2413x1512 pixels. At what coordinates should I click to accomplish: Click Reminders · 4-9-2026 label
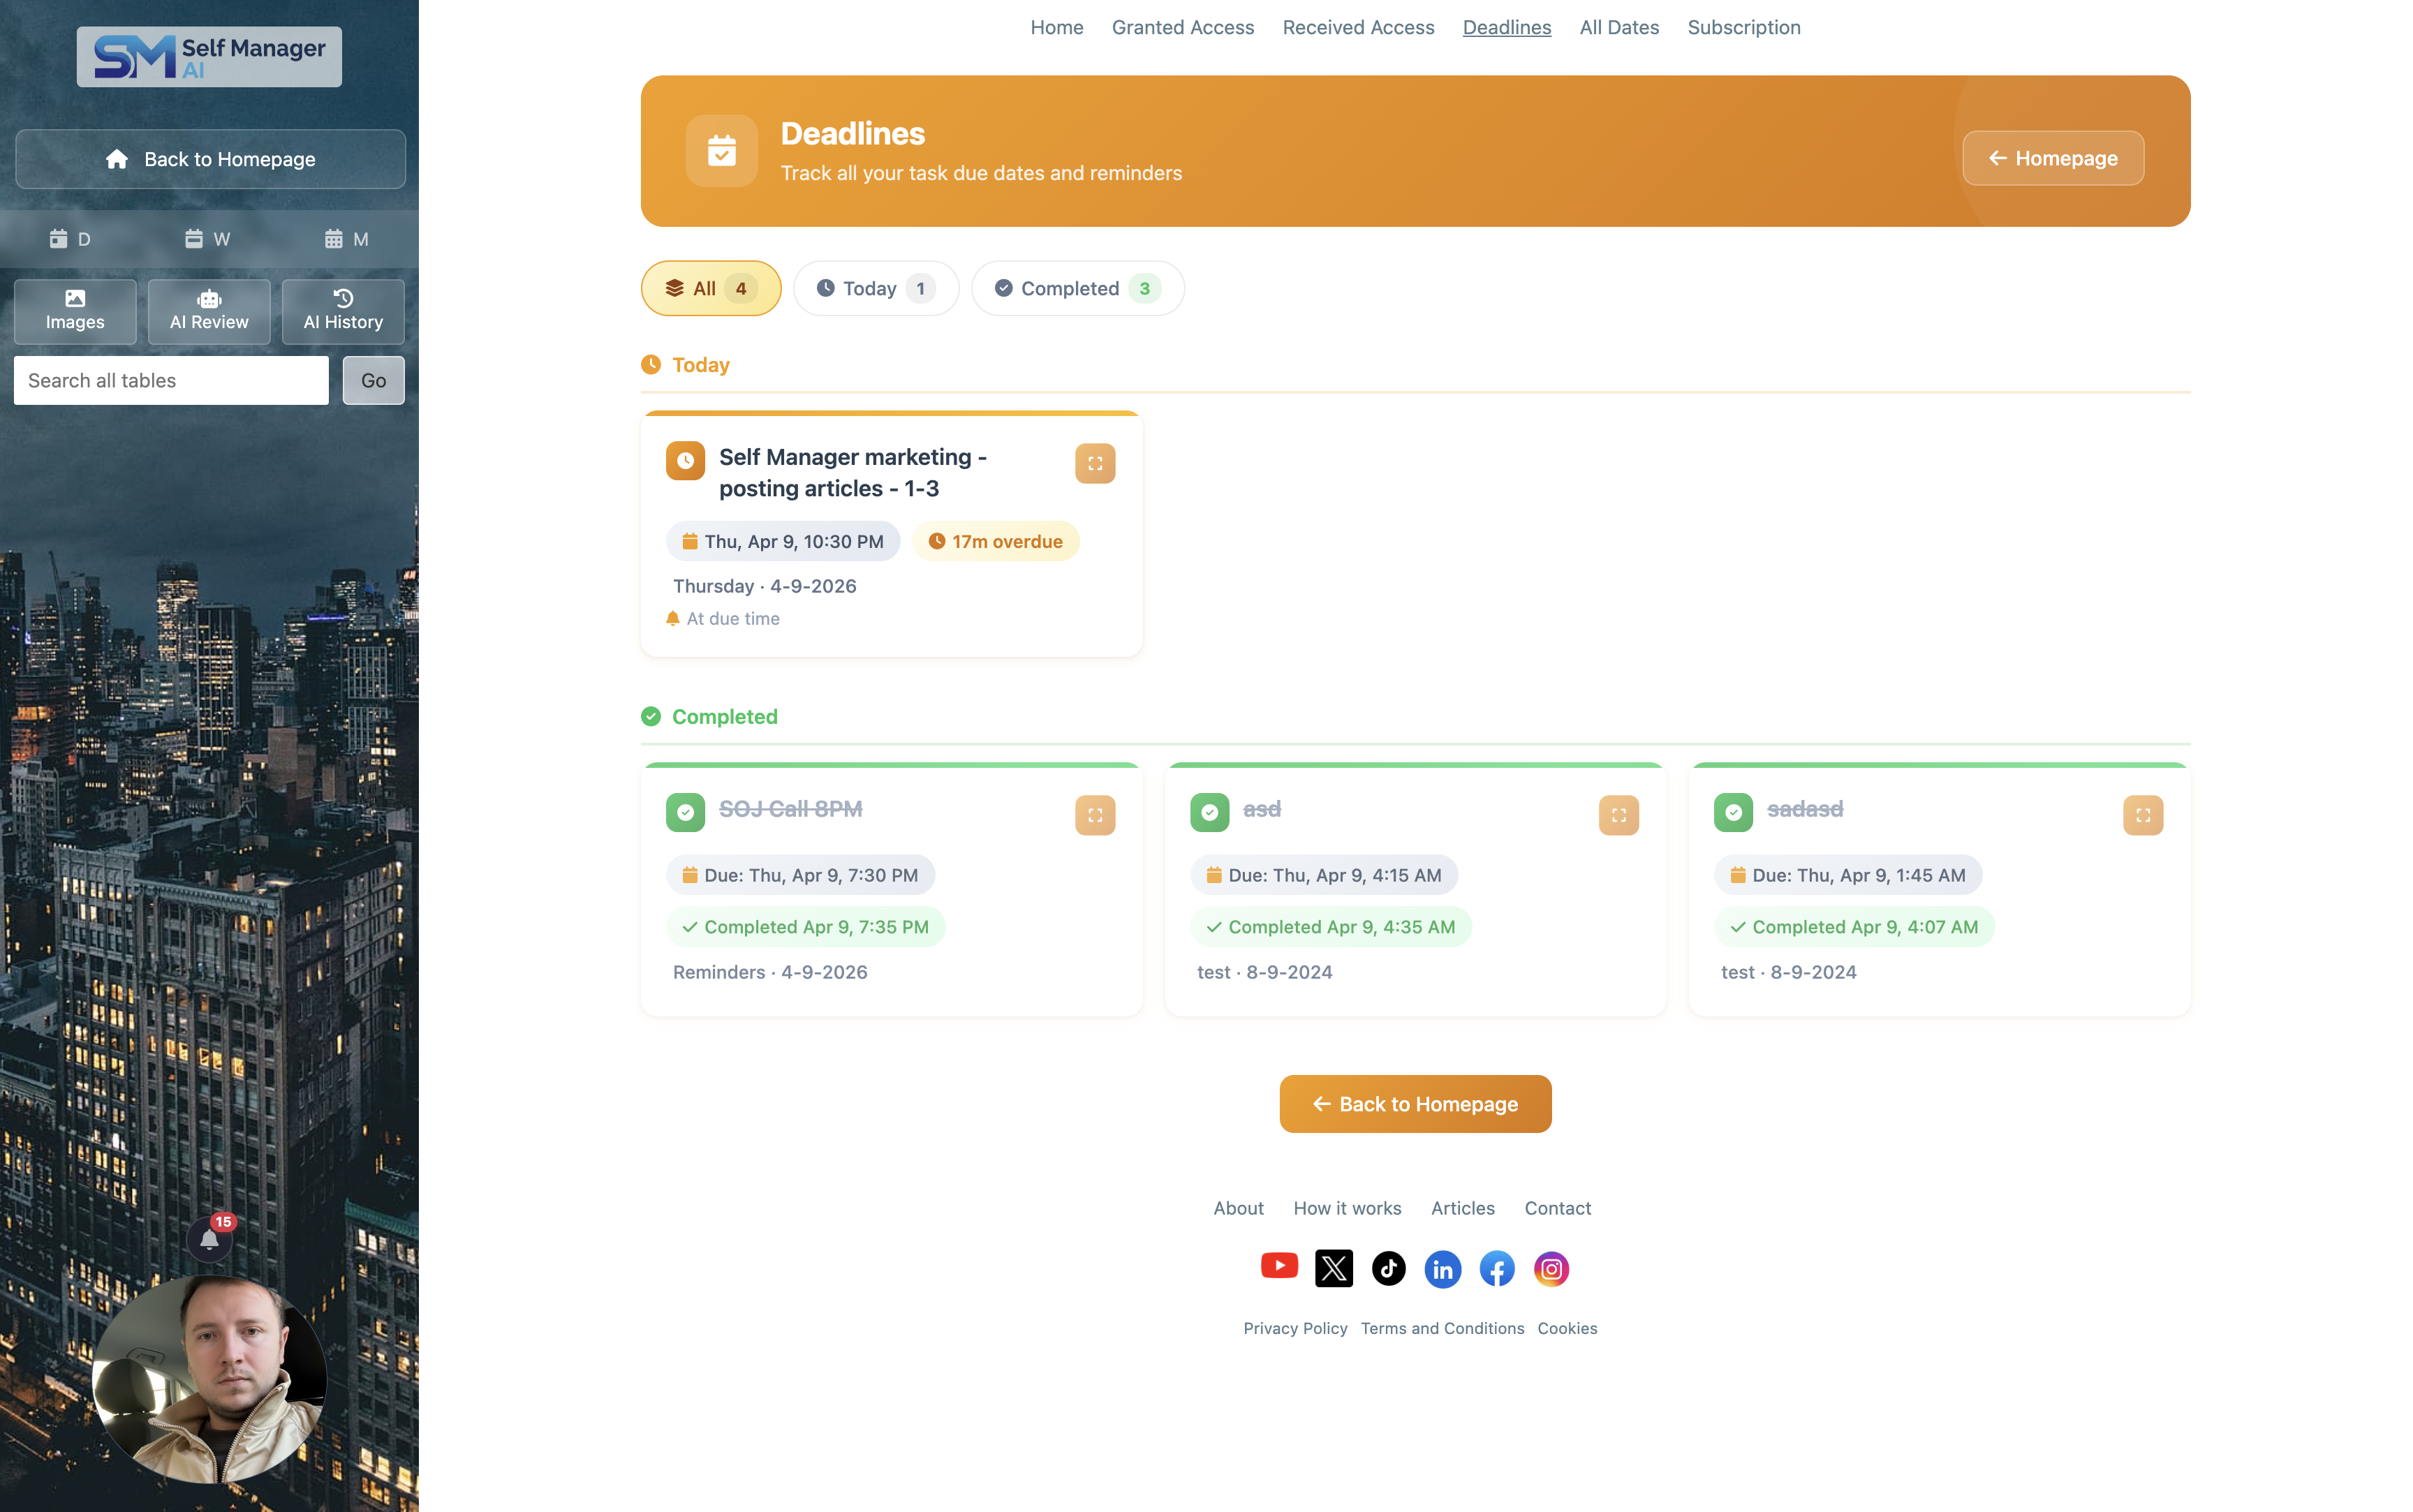(x=770, y=972)
